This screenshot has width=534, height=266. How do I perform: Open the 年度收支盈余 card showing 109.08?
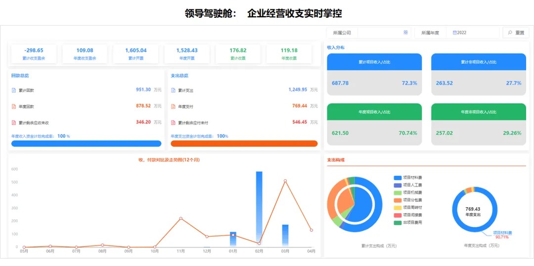pos(85,54)
